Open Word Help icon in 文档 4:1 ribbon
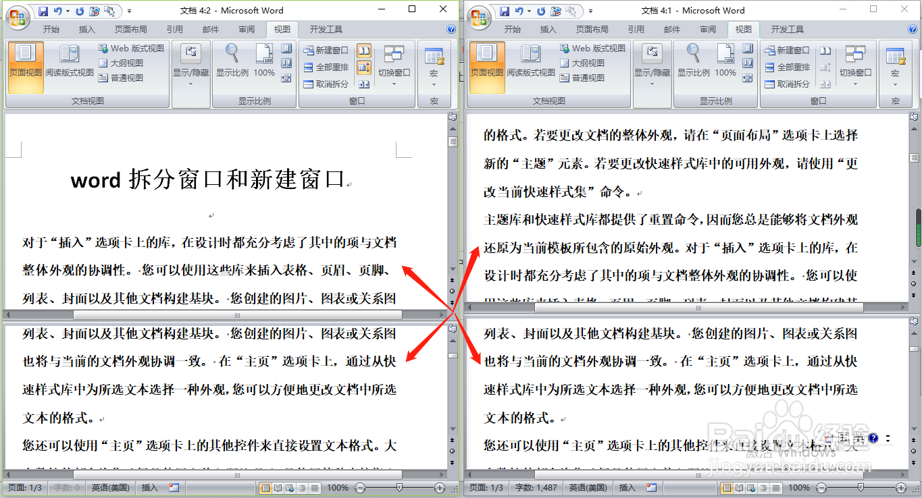The width and height of the screenshot is (922, 498). 913,30
